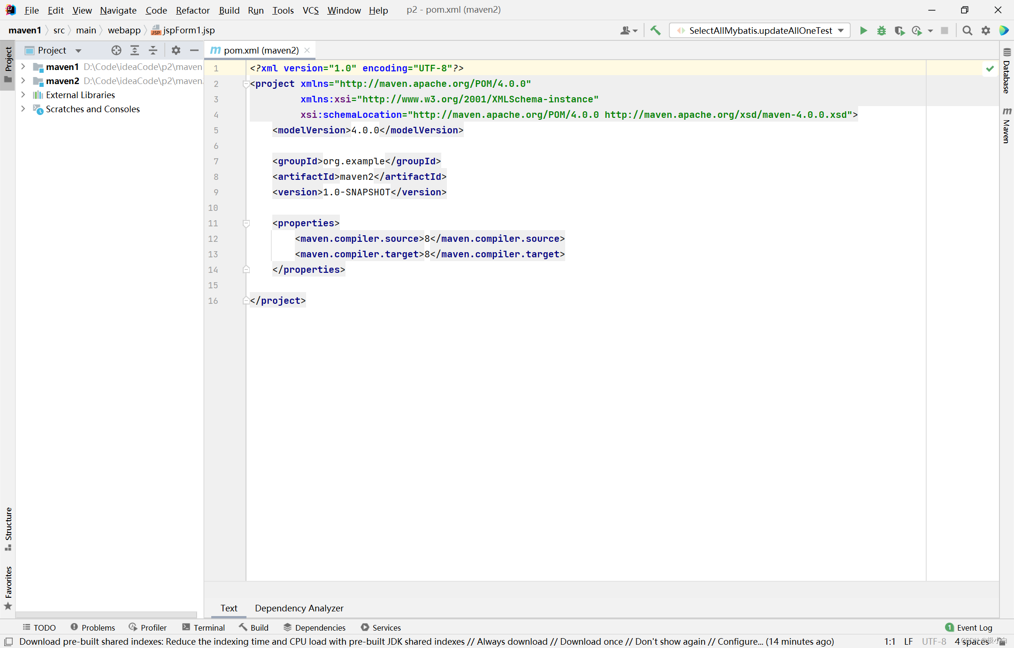1014x648 pixels.
Task: Close the pom.xml (maven2) tab
Action: pos(307,50)
